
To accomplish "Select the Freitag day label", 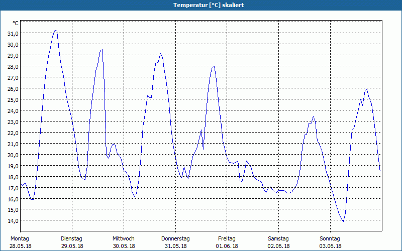I will point(227,238).
